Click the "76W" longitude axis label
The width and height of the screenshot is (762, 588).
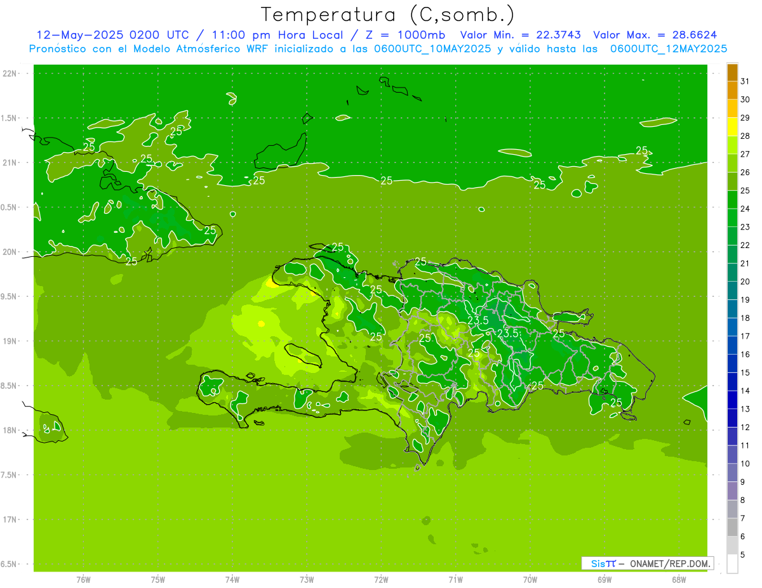coord(83,580)
